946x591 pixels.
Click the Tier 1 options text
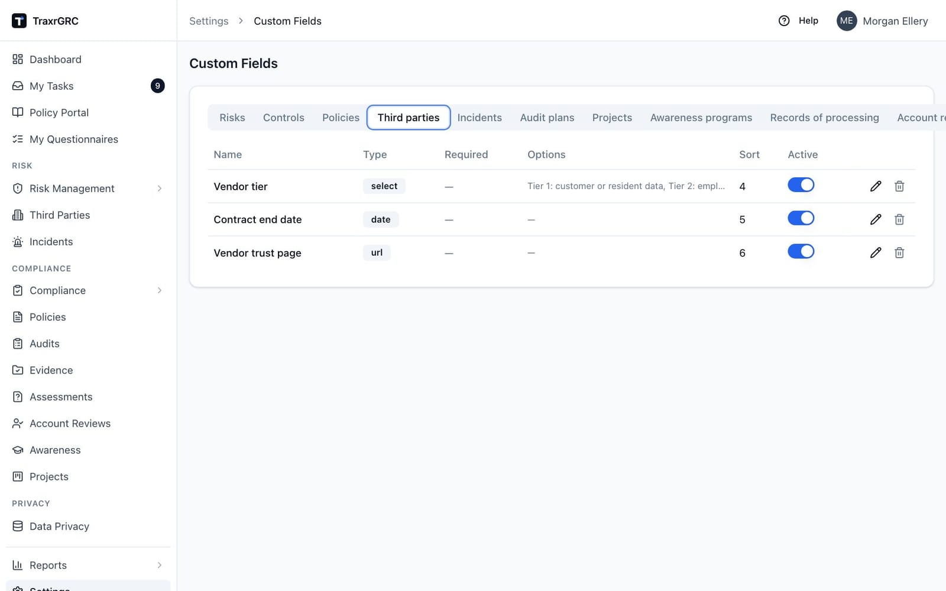click(x=626, y=186)
